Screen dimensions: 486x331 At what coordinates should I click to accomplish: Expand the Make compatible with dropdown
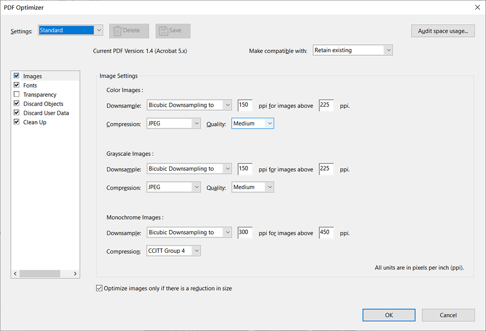pos(352,50)
